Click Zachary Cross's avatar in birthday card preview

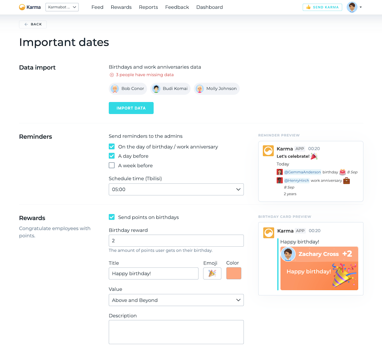(x=288, y=254)
